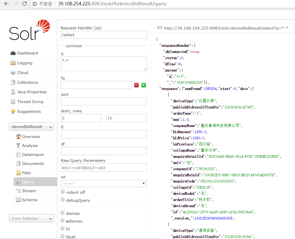Open the request URL link above results
This screenshot has width=295, height=239.
pos(226,28)
